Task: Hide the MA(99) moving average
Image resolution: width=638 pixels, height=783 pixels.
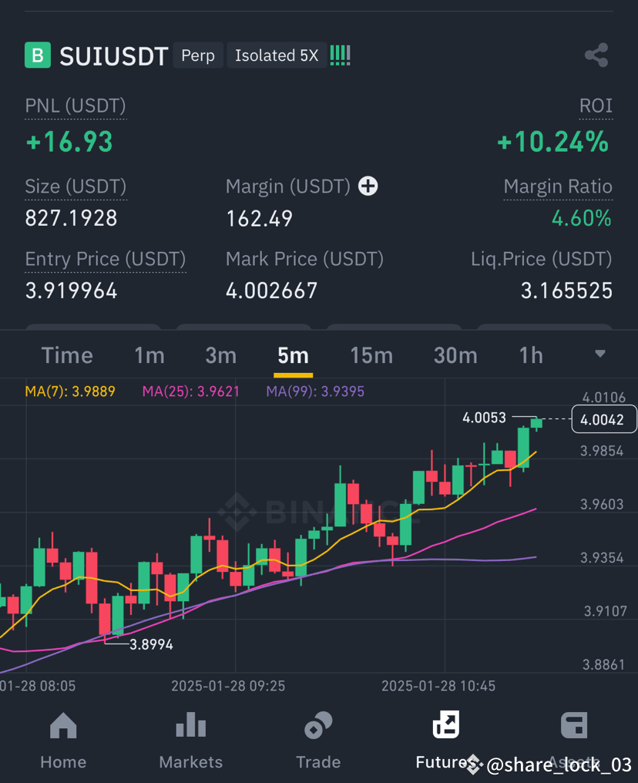Action: (x=314, y=391)
